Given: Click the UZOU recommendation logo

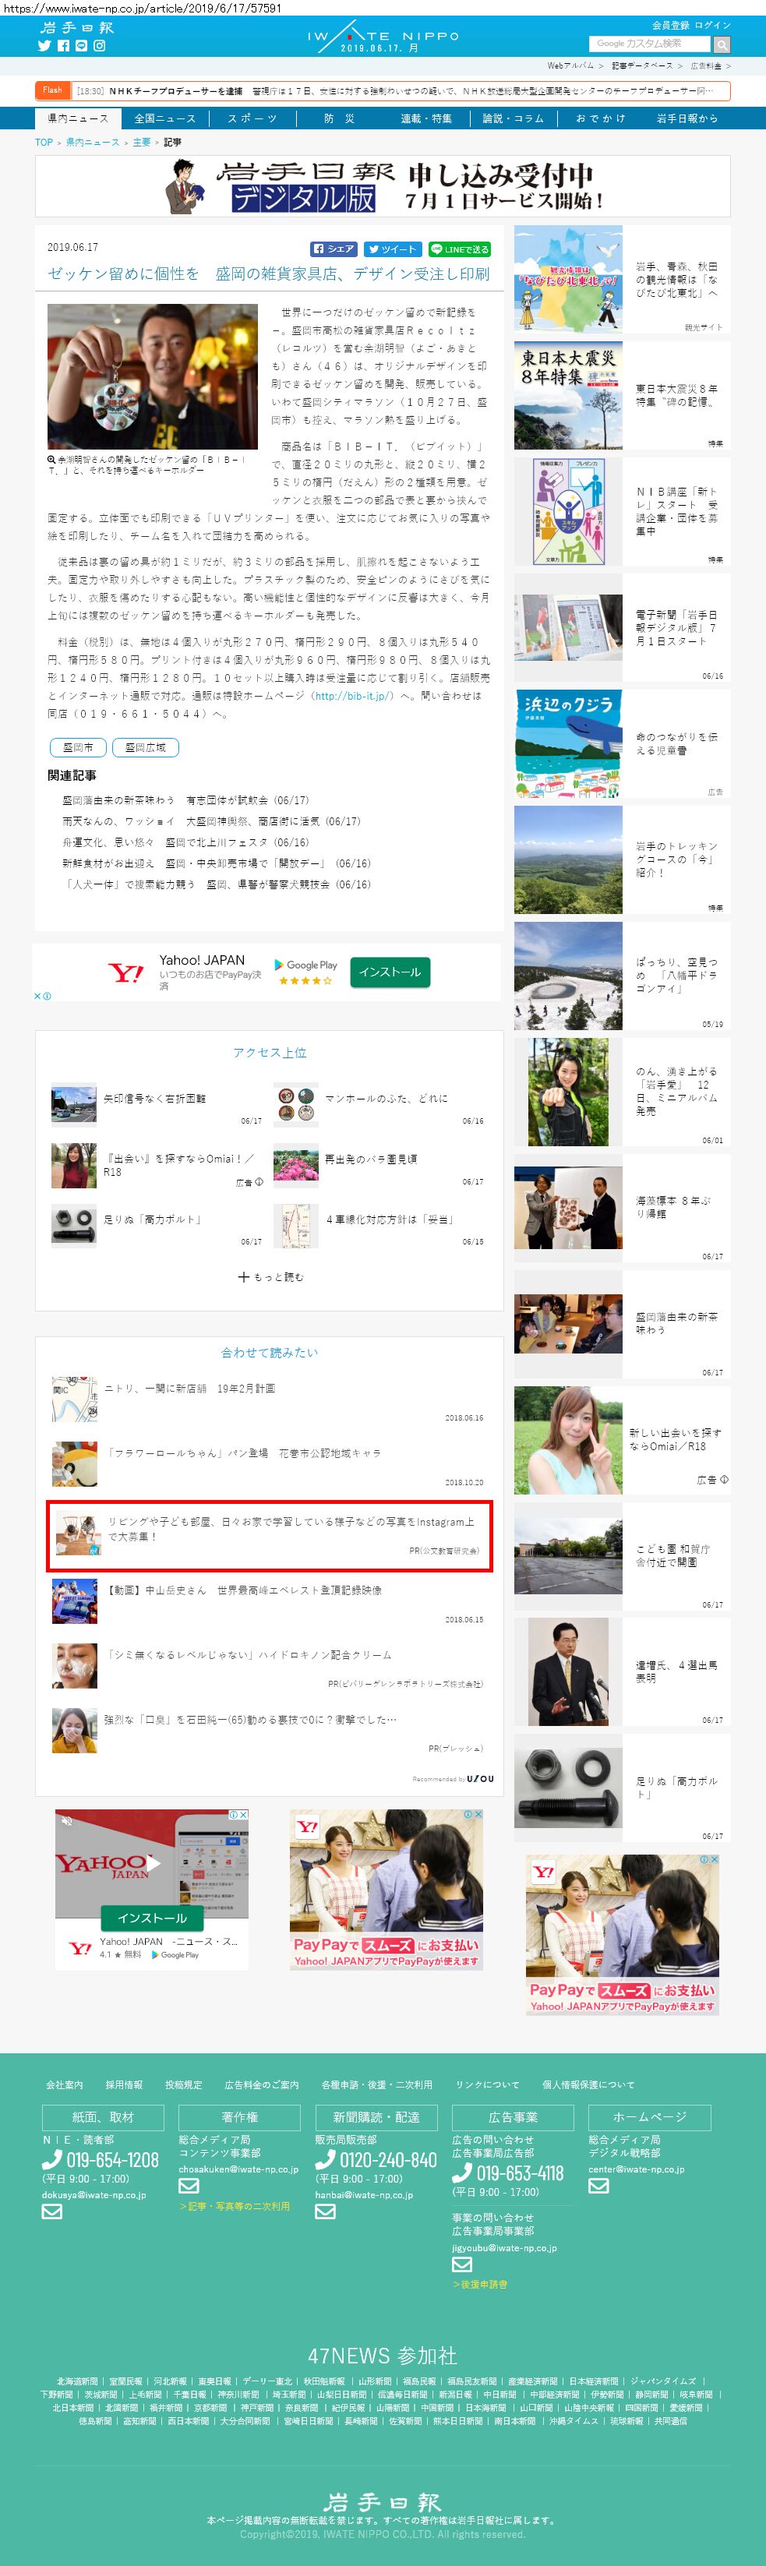Looking at the screenshot, I should tap(479, 1779).
